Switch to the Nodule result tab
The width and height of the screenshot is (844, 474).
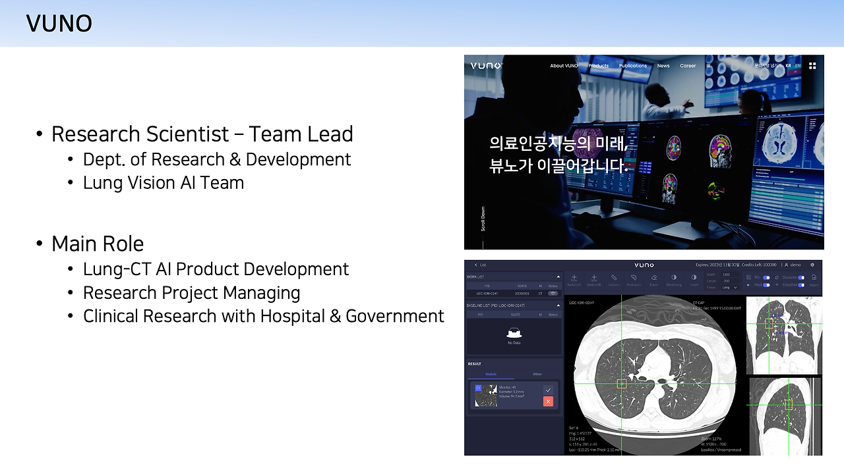491,374
